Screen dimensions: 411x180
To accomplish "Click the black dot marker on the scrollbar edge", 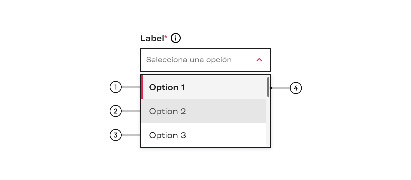I will (271, 88).
